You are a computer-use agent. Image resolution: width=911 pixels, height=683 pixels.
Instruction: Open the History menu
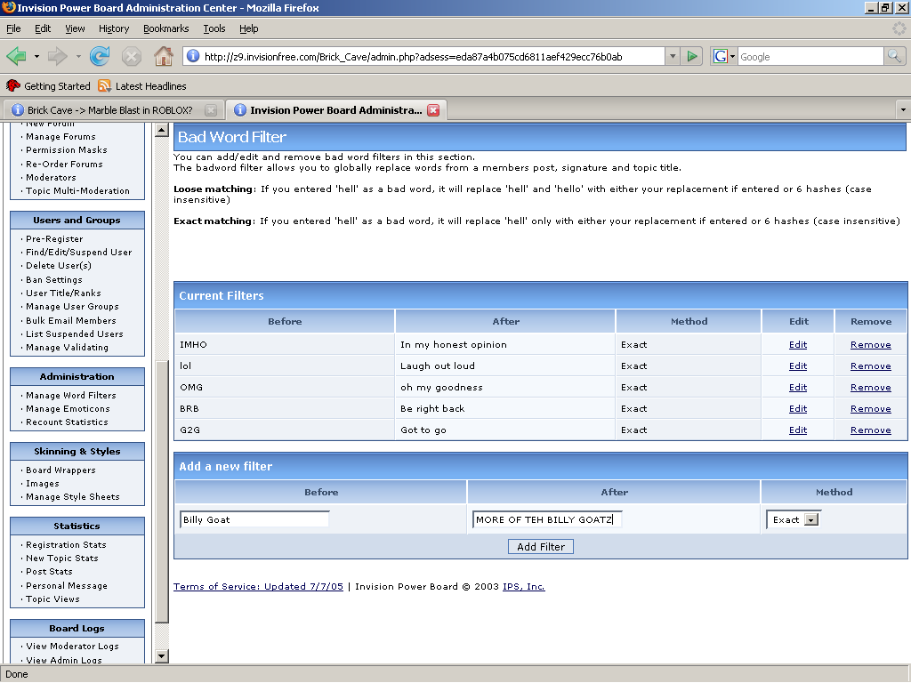(114, 28)
